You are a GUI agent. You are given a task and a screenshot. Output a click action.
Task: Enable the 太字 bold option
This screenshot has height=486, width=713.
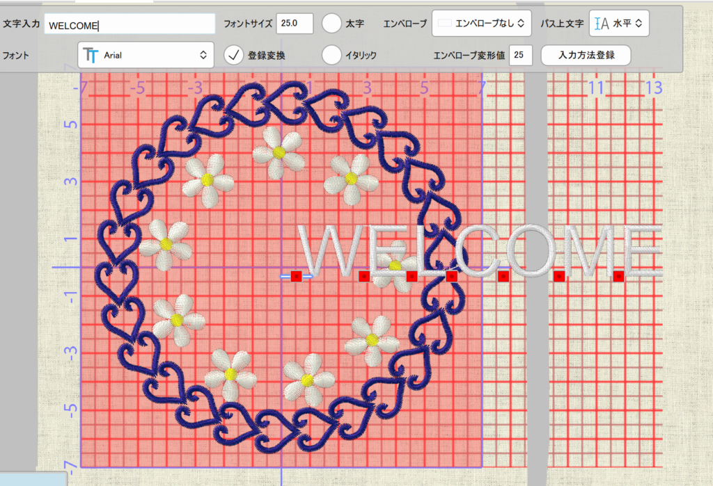pos(332,23)
